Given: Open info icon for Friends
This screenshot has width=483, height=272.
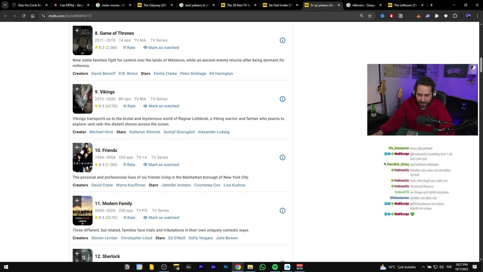Looking at the screenshot, I should (x=282, y=158).
